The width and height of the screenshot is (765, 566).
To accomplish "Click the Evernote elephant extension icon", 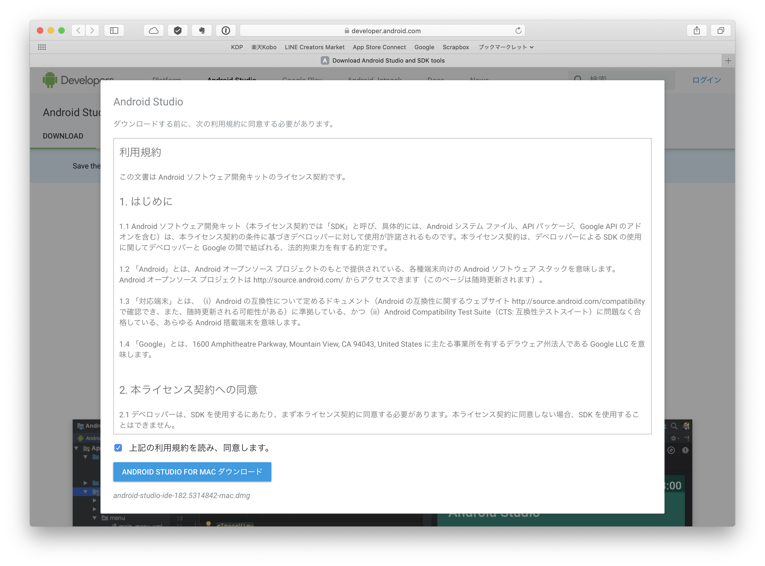I will coord(202,30).
